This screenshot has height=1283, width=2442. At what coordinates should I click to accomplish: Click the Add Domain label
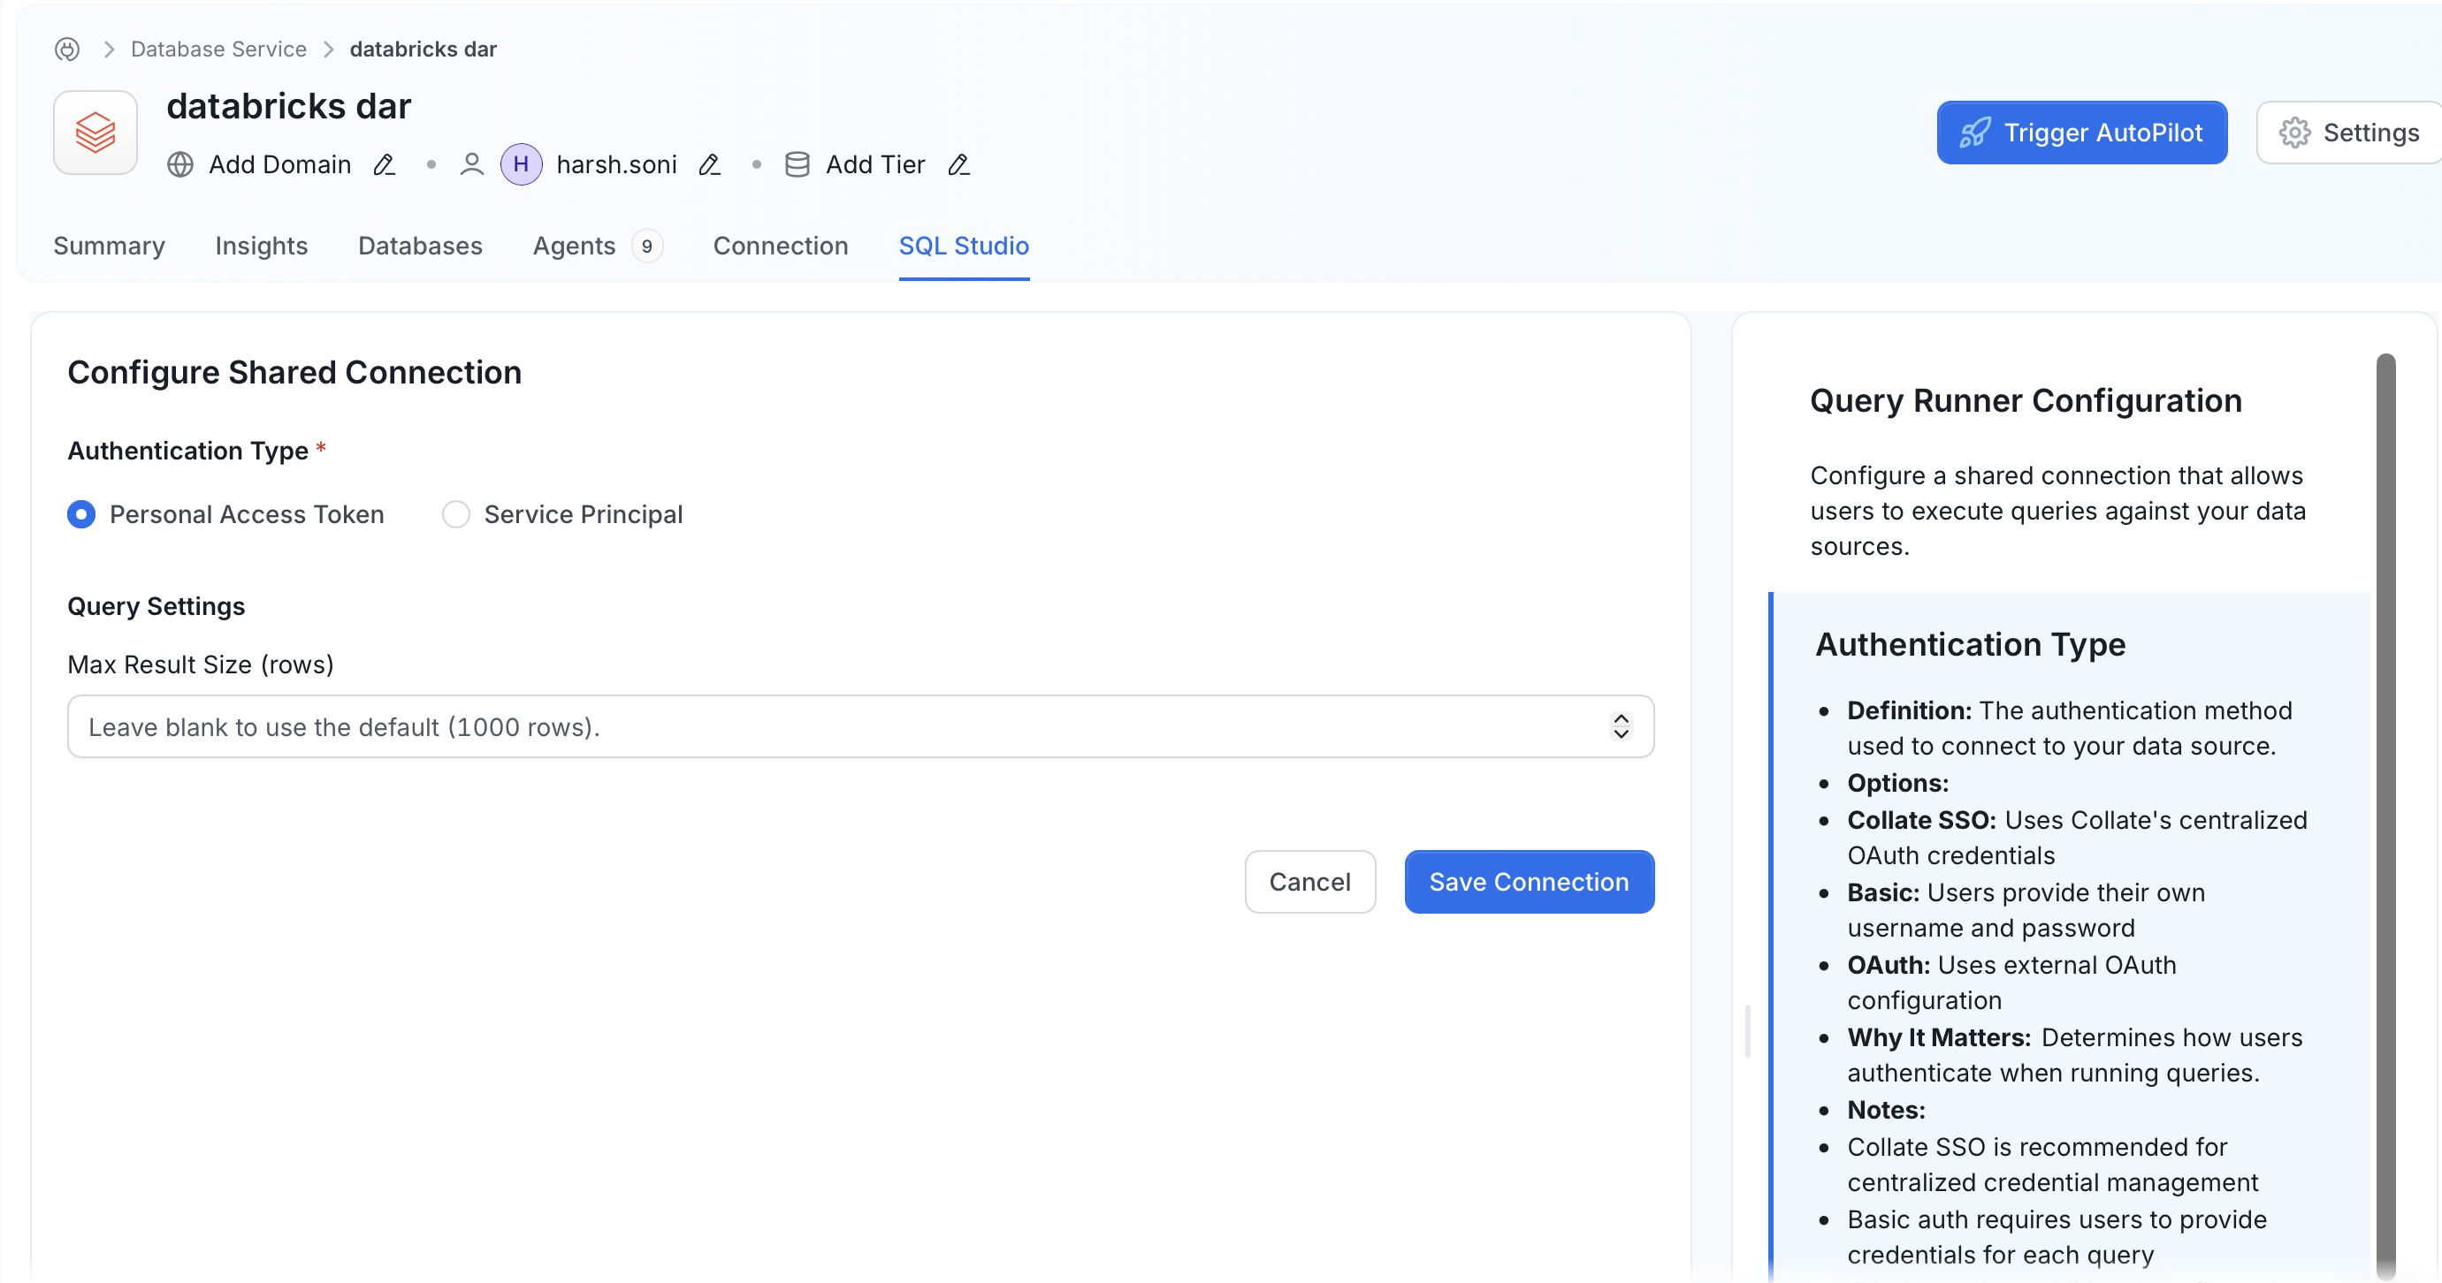(x=279, y=165)
